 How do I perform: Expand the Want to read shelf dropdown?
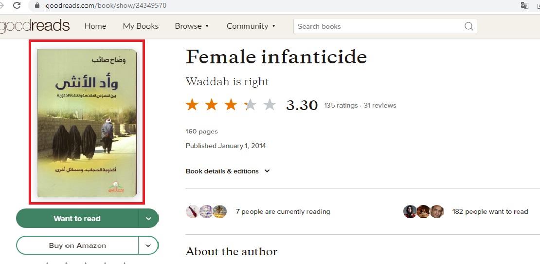tap(148, 219)
